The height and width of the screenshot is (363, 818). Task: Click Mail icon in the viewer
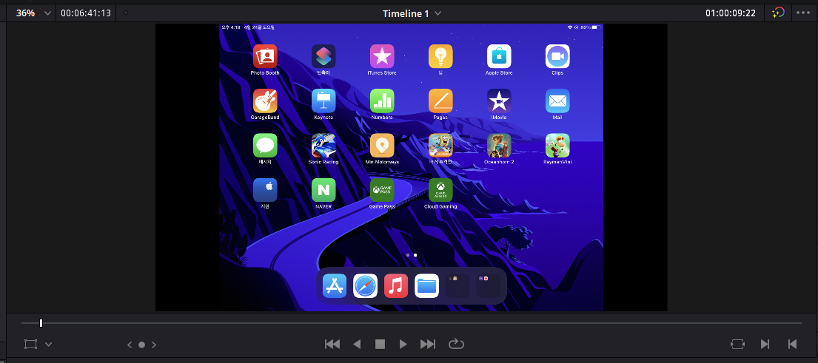pyautogui.click(x=557, y=101)
